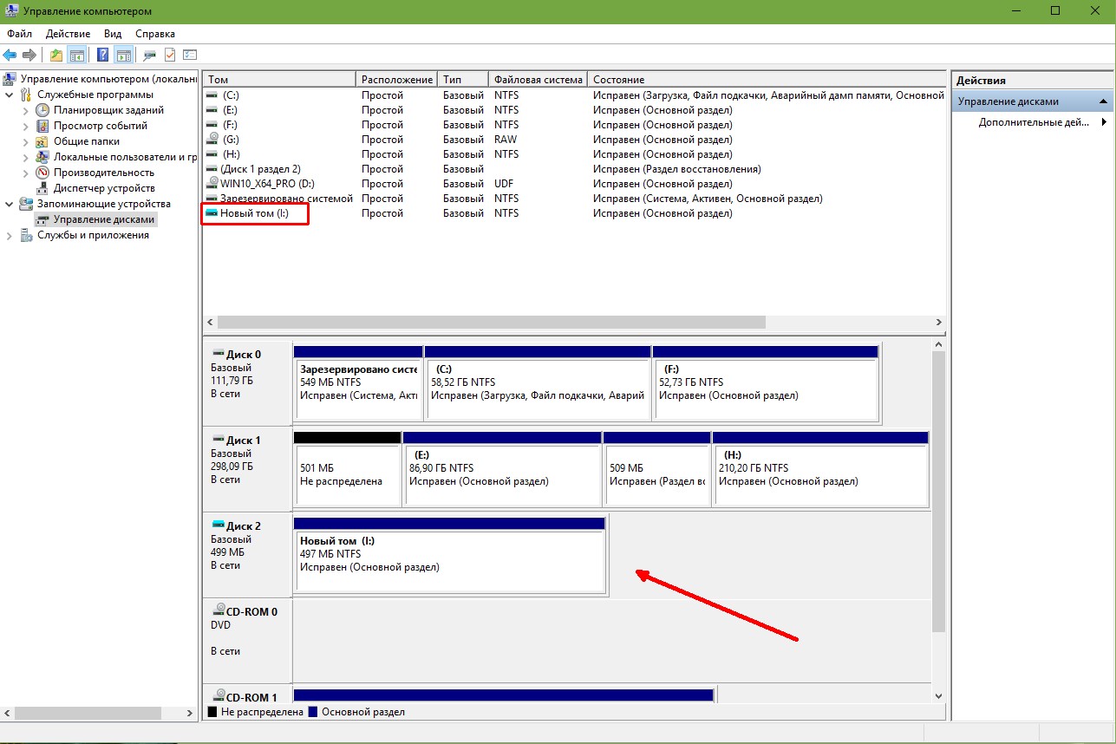Click the Up One Level folder icon
The image size is (1116, 744).
click(x=56, y=55)
